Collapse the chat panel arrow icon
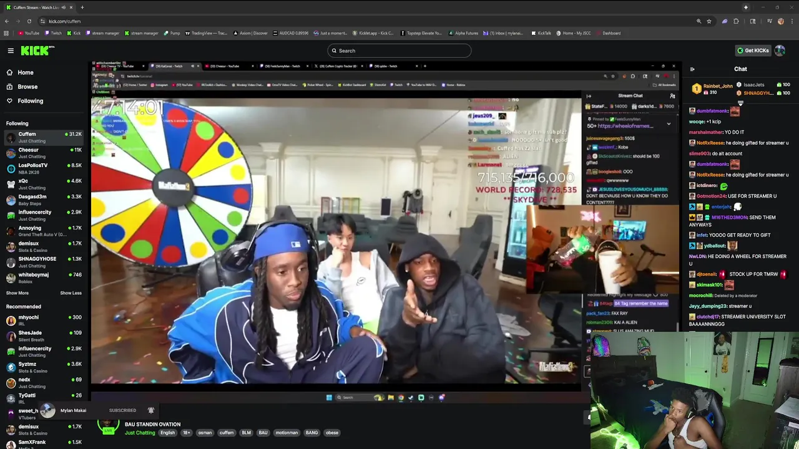Image resolution: width=799 pixels, height=449 pixels. click(692, 69)
